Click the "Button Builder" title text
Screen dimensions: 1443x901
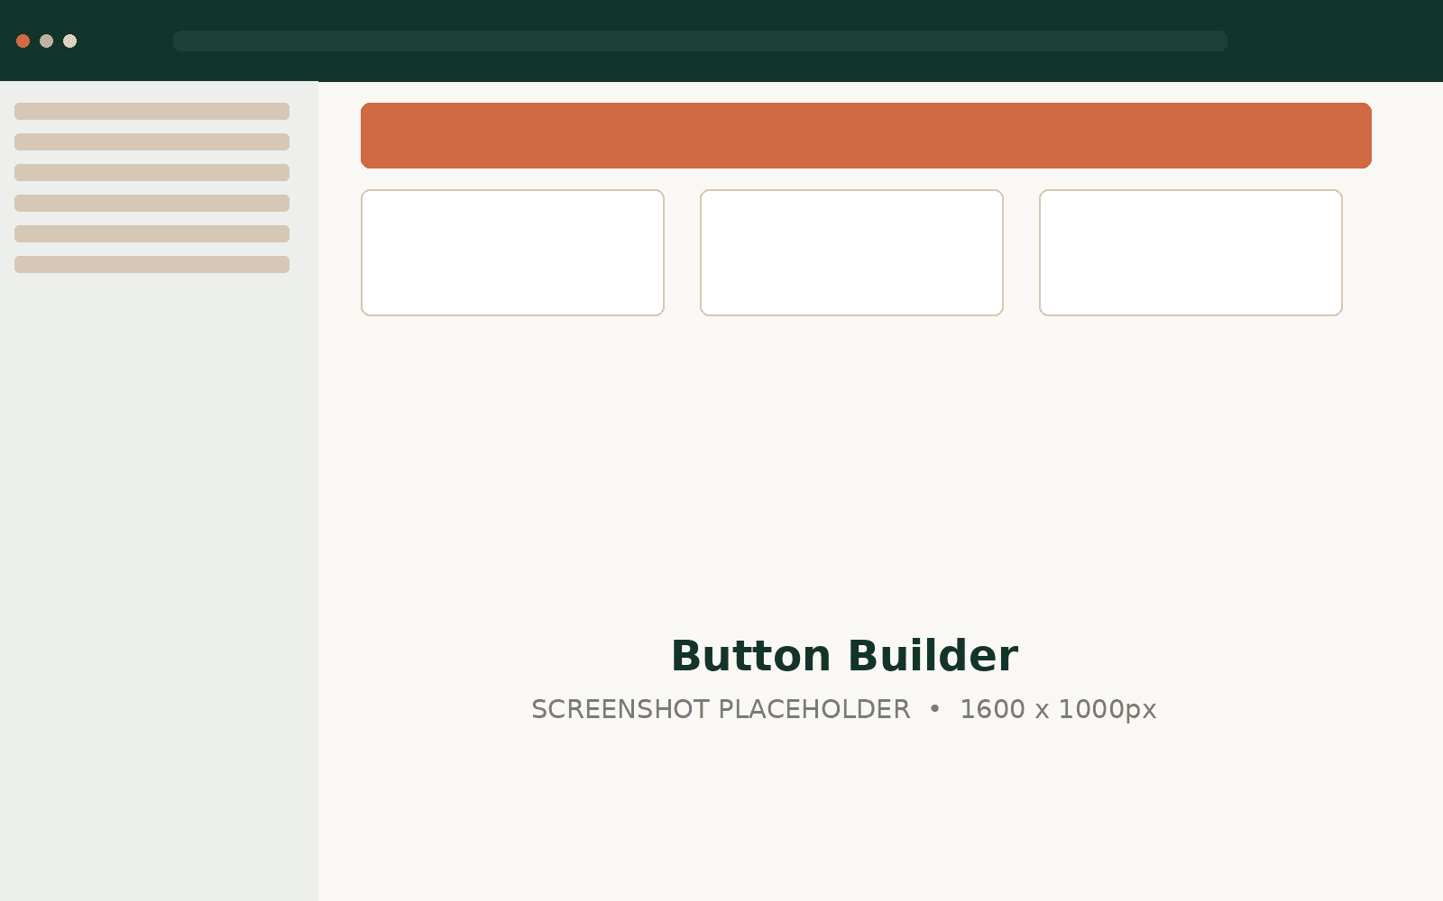[844, 655]
